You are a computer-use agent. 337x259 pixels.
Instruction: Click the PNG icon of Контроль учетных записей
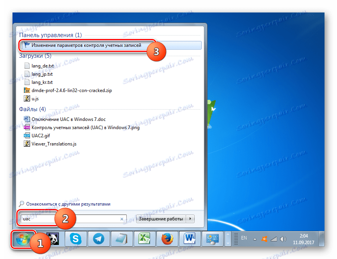click(27, 127)
